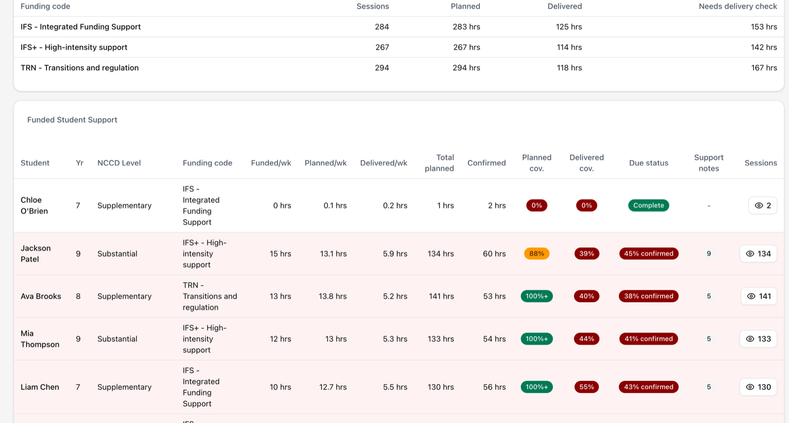Screen dimensions: 789x423
Task: Click the Funded/wk column header
Action: pos(271,163)
